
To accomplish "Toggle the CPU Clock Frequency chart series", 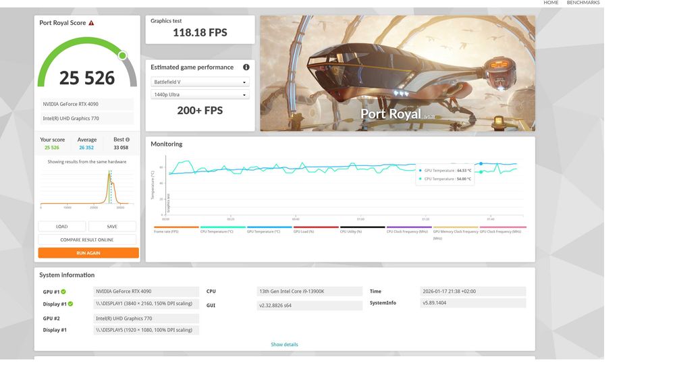I will coord(409,229).
